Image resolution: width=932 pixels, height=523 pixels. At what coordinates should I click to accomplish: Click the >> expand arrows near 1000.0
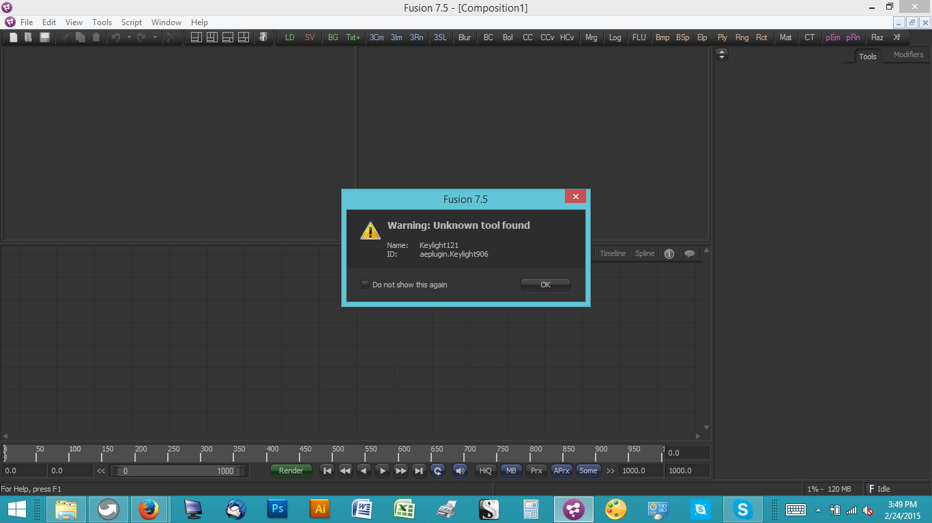611,471
